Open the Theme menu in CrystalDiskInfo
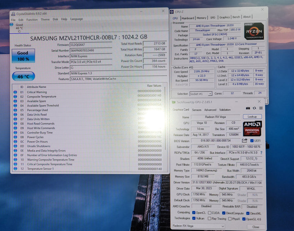 pyautogui.click(x=45, y=19)
